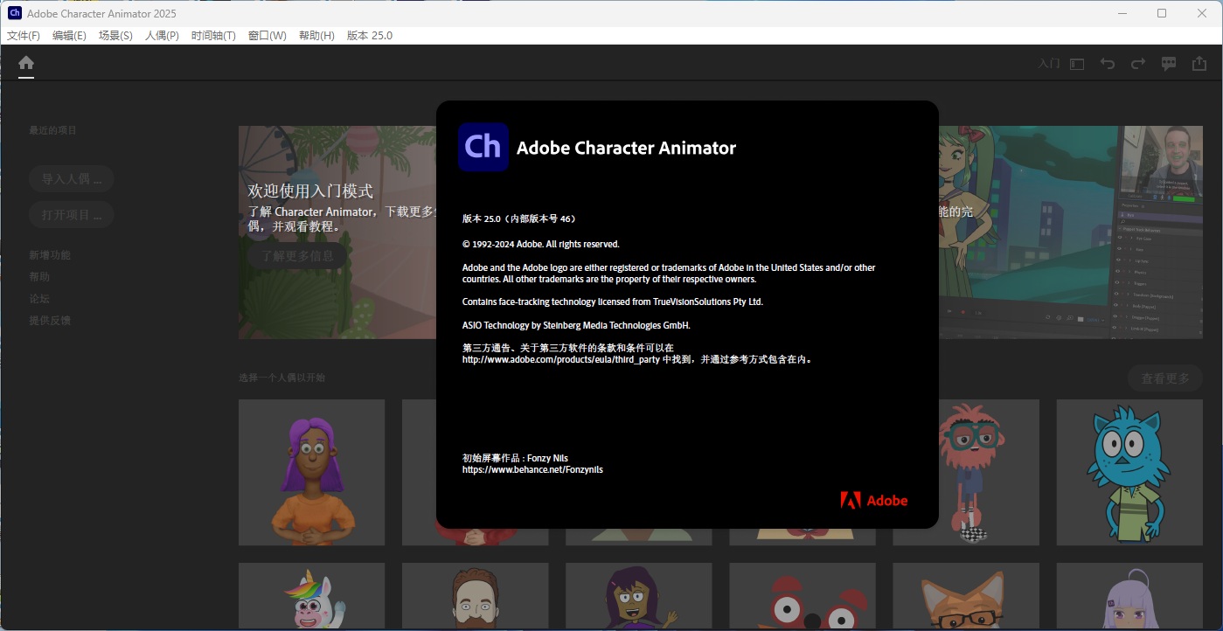1223x631 pixels.
Task: Open the 人偶(P) menu
Action: [x=162, y=36]
